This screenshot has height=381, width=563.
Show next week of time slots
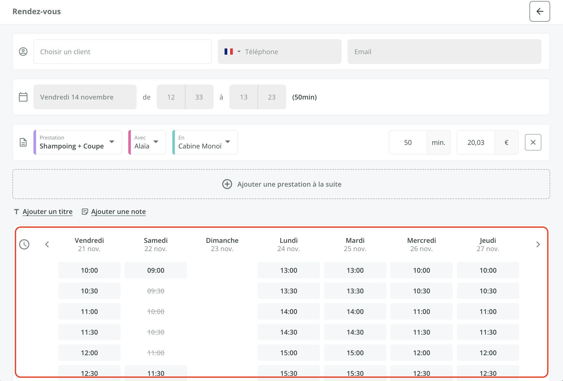pyautogui.click(x=538, y=244)
